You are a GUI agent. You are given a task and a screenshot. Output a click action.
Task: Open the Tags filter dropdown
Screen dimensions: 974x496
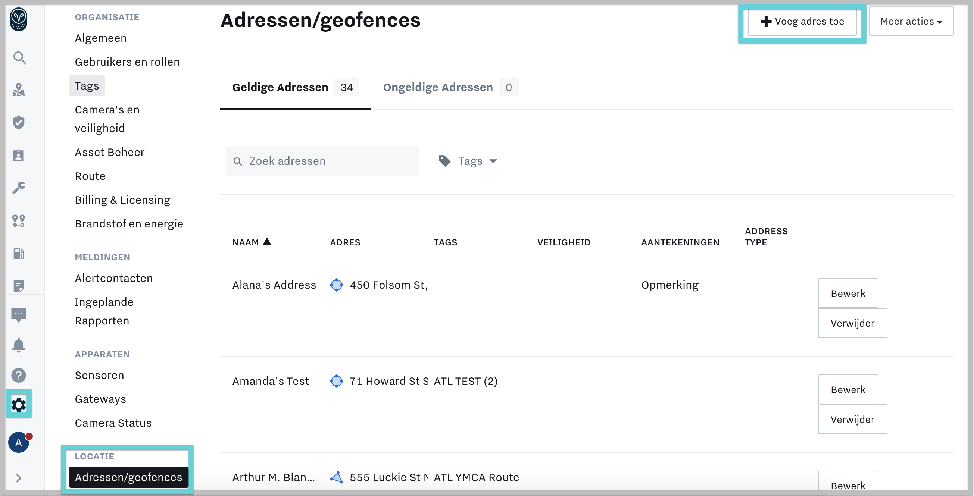[x=468, y=161]
